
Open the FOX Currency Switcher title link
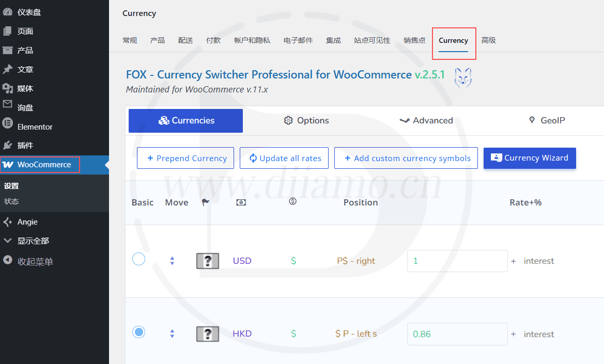coord(285,75)
